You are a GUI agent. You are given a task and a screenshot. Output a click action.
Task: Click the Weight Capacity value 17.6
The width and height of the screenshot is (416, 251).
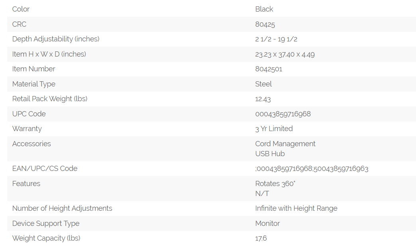tap(261, 238)
